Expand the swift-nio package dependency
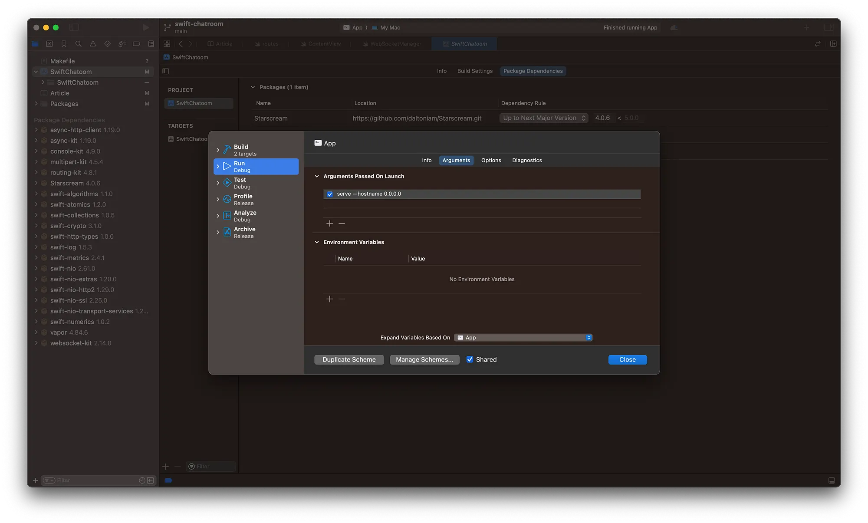The height and width of the screenshot is (523, 868). pyautogui.click(x=36, y=268)
